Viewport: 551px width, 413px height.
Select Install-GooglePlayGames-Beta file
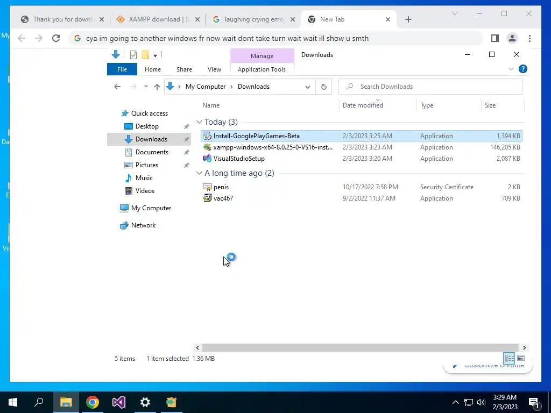click(361, 136)
